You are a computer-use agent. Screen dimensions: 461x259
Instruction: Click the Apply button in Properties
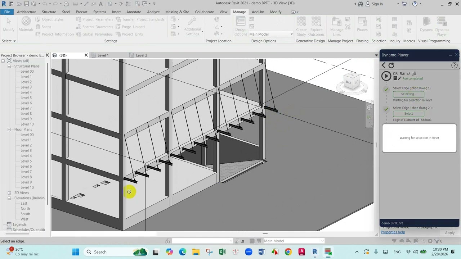[449, 233]
